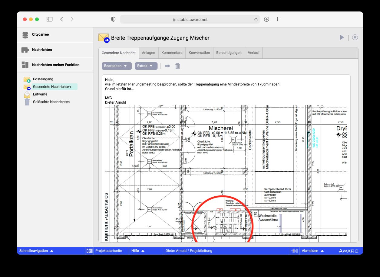
Task: Click the puzzle icon in footer bar
Action: (294, 251)
